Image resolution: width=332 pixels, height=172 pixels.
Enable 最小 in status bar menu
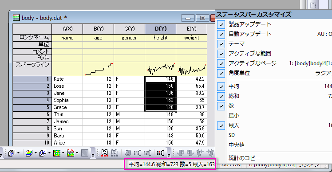click(234, 116)
